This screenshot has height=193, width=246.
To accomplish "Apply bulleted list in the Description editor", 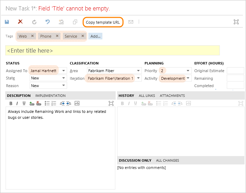I will coord(47,103).
